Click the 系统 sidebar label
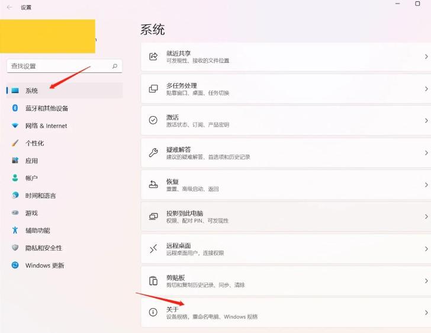 (31, 91)
